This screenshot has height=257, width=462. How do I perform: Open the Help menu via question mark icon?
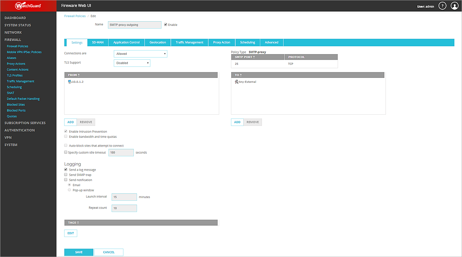point(442,6)
